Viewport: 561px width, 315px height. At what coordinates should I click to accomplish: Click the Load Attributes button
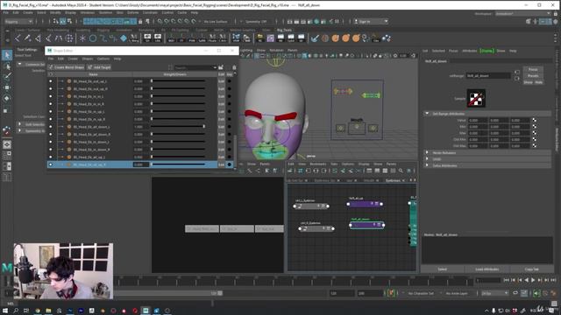487,269
